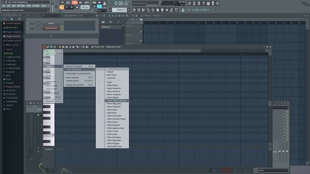Toggle typing keyboard to piano icon

94,3
